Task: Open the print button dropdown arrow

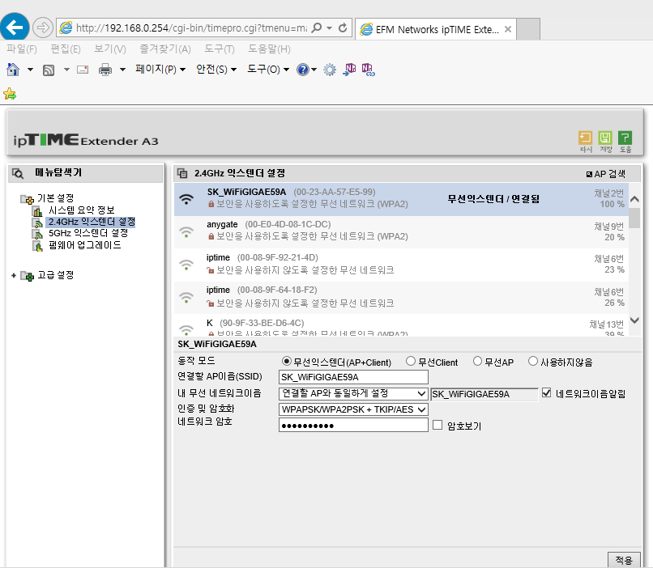Action: tap(122, 70)
